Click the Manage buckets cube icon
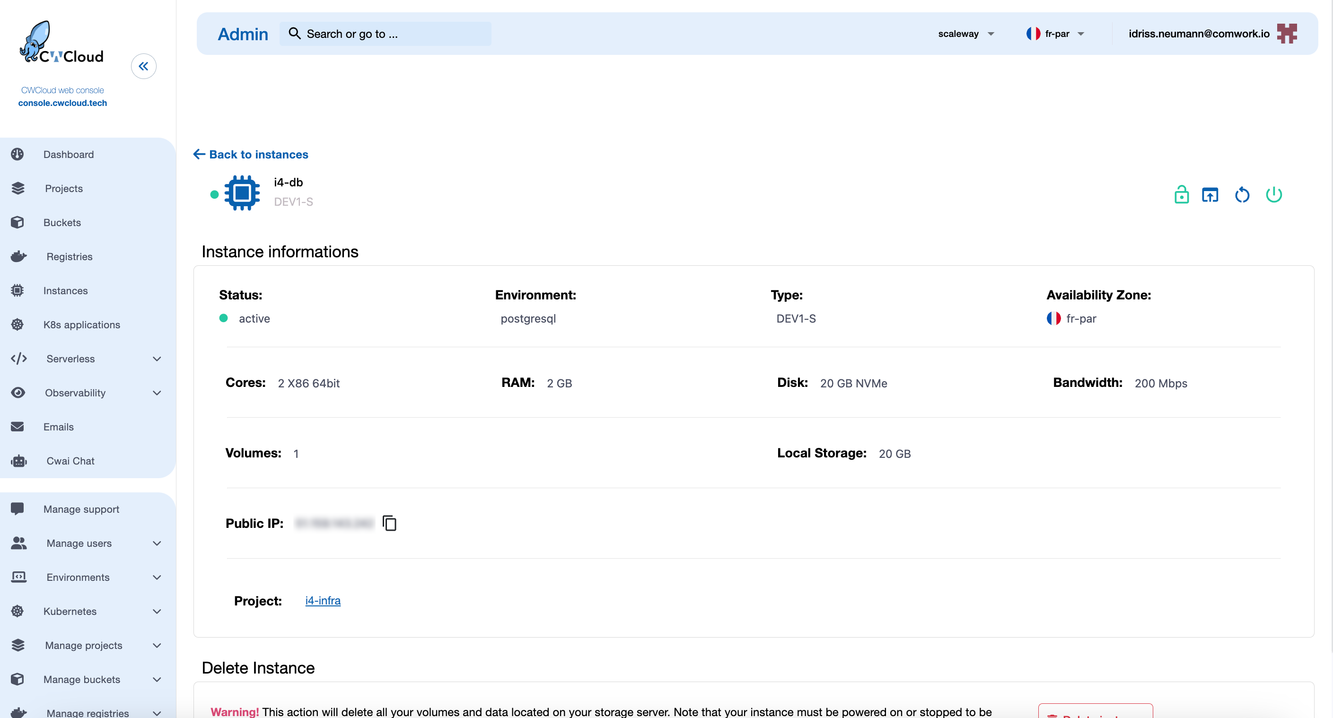 tap(18, 679)
